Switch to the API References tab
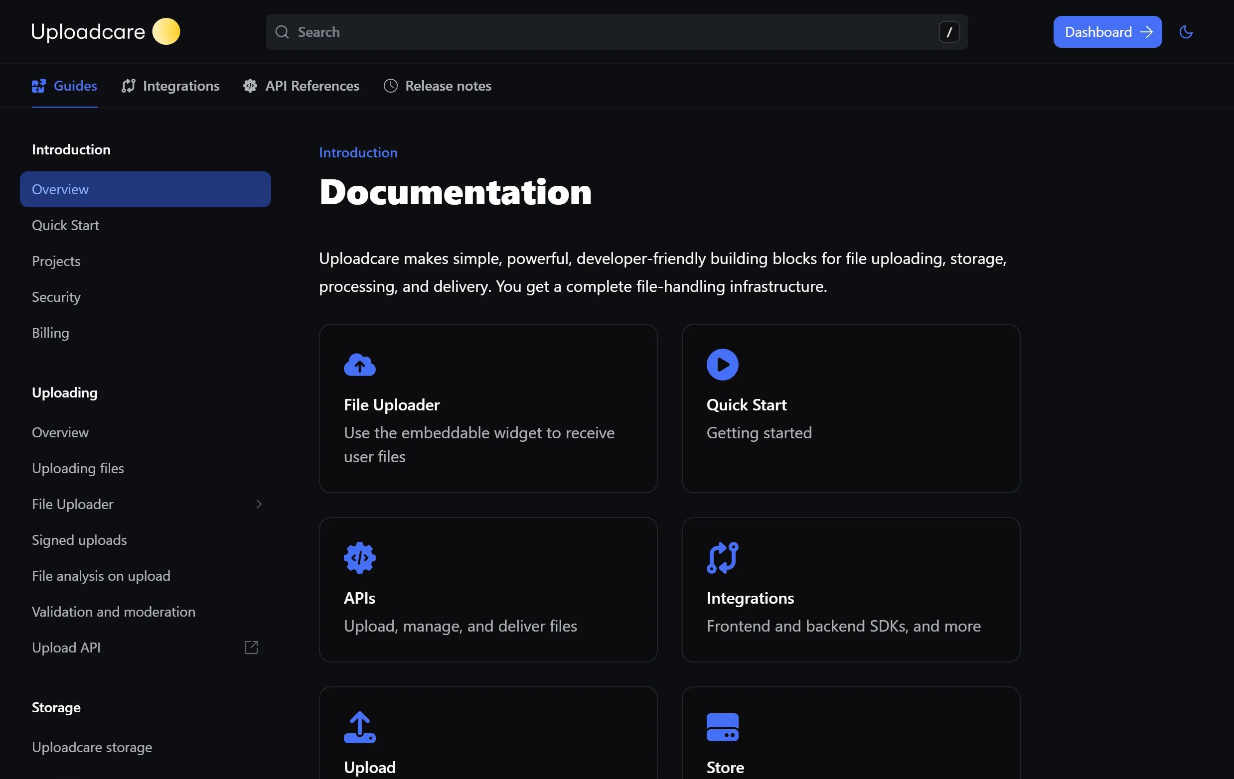 [x=302, y=86]
